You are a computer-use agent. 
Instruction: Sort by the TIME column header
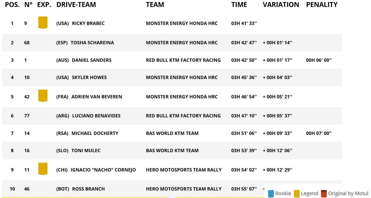click(239, 5)
